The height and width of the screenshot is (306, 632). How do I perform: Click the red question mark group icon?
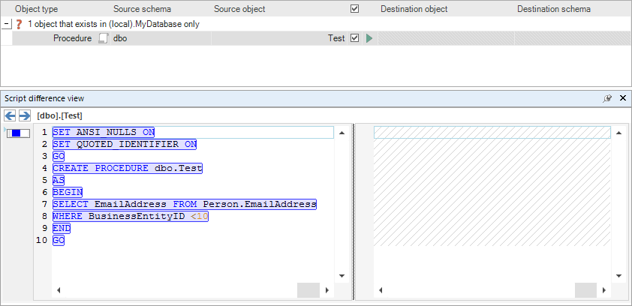[19, 24]
